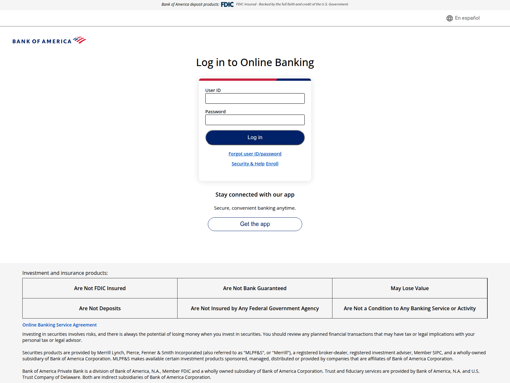Focus the Password input field

(255, 120)
